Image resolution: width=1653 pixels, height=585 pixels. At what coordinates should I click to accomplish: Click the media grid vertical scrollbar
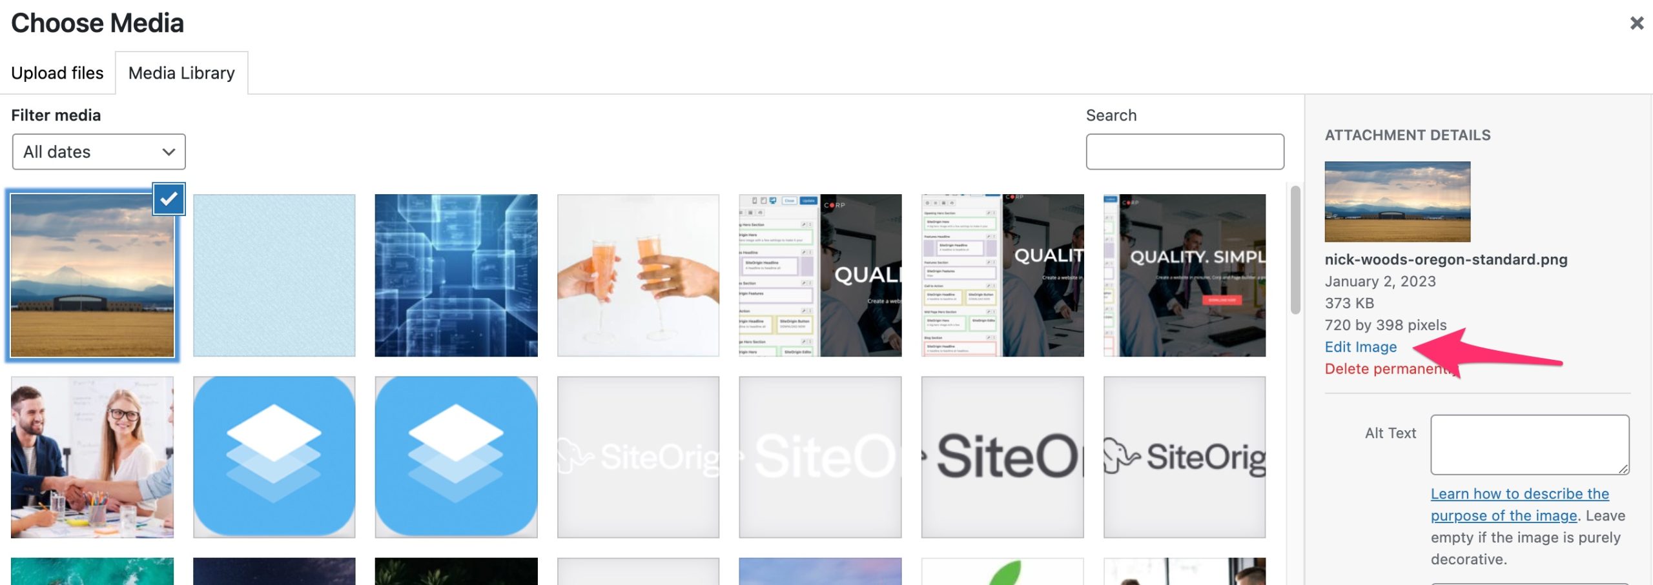[x=1295, y=250]
